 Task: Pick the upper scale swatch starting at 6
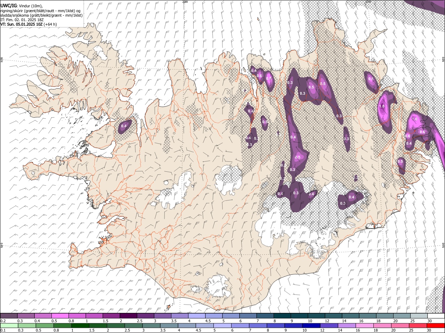pyautogui.click(x=248, y=316)
